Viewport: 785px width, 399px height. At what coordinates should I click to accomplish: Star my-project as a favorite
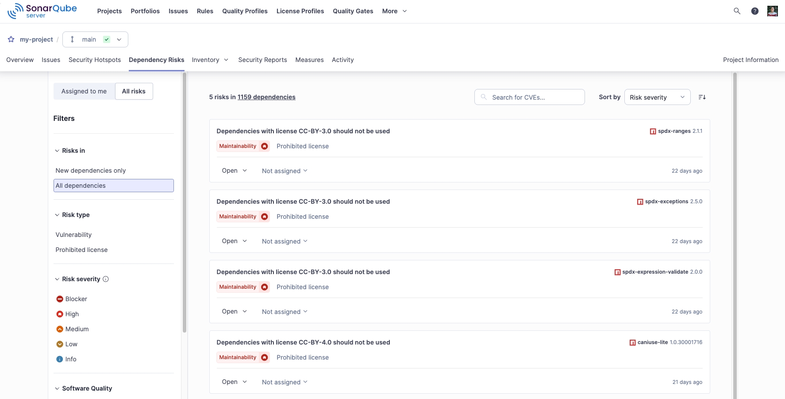click(x=11, y=39)
